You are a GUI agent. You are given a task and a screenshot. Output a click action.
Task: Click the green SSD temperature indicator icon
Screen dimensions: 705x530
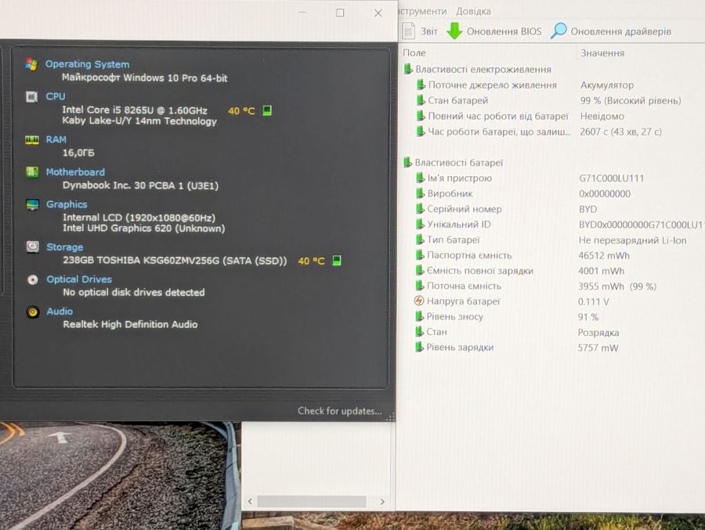pyautogui.click(x=336, y=261)
